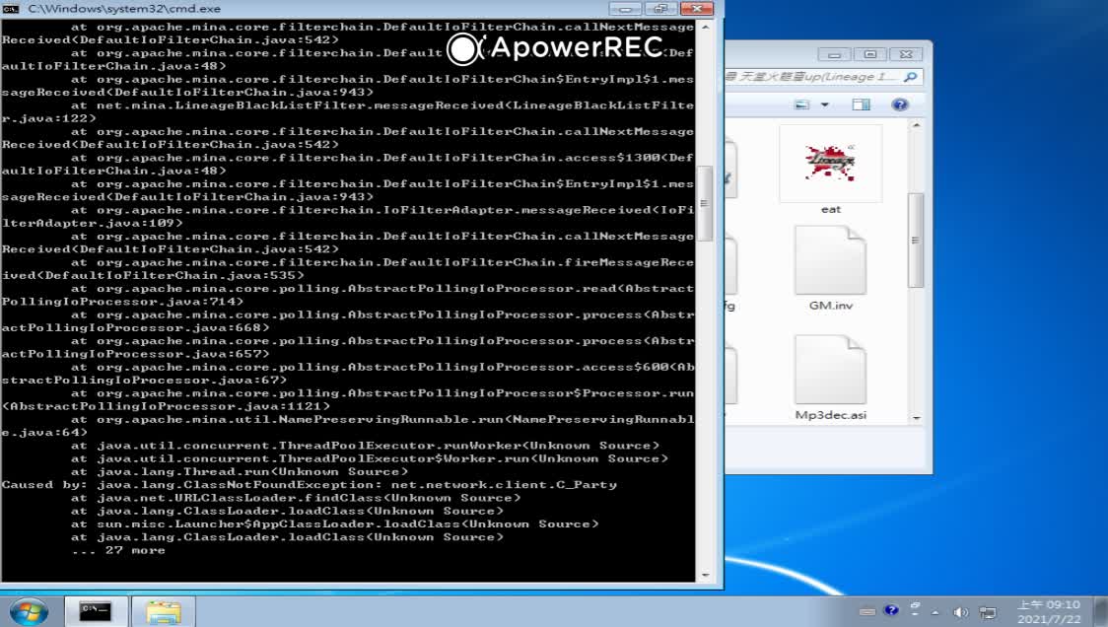This screenshot has height=627, width=1108.
Task: Maximize the Explorer window
Action: pos(870,54)
